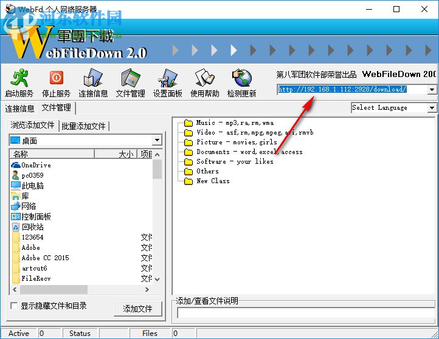Select the Video folder icon
The width and height of the screenshot is (439, 339).
pos(188,133)
